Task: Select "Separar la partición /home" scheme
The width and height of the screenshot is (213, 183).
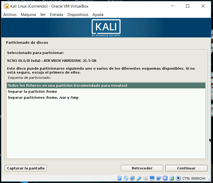Action: (32, 92)
